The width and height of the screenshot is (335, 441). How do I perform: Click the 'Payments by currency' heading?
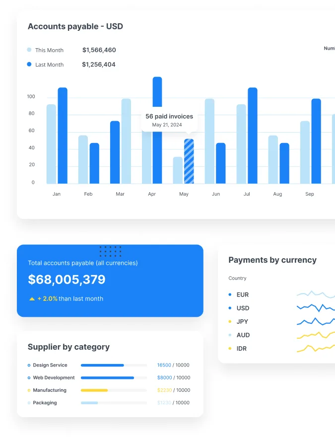click(272, 260)
